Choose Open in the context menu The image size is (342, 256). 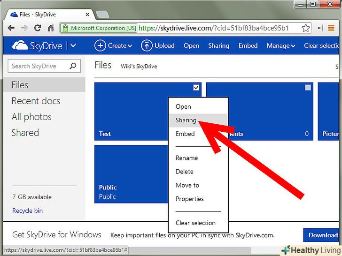coord(198,107)
